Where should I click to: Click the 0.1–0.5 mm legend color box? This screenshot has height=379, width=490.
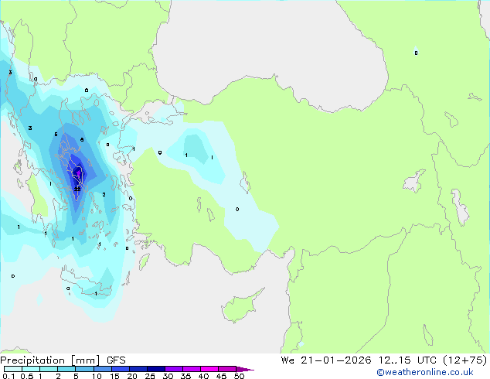pyautogui.click(x=13, y=369)
